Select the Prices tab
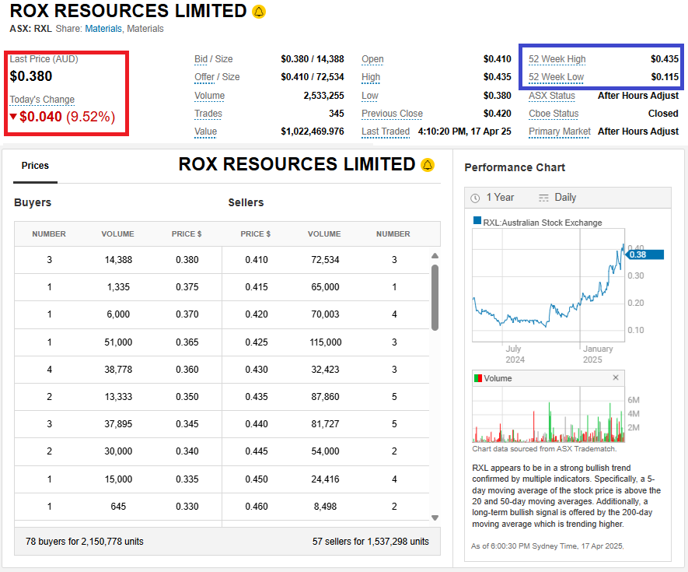Screen dimensions: 688x572 point(35,166)
